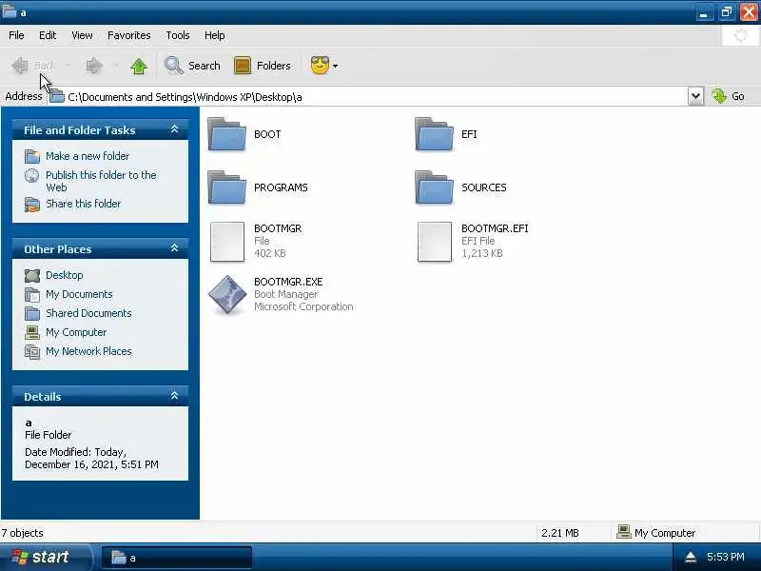Open the Favorites menu
Image resolution: width=761 pixels, height=571 pixels.
(x=129, y=35)
